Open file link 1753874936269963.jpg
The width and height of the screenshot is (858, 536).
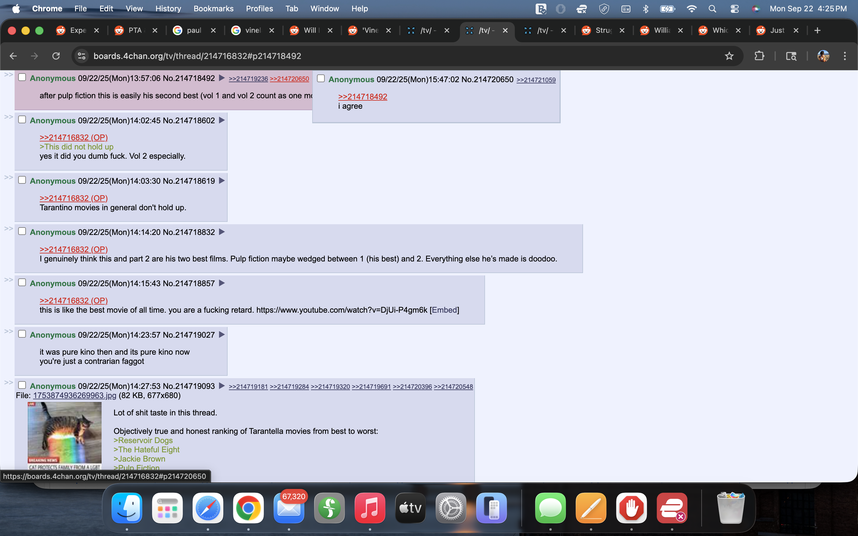[74, 395]
